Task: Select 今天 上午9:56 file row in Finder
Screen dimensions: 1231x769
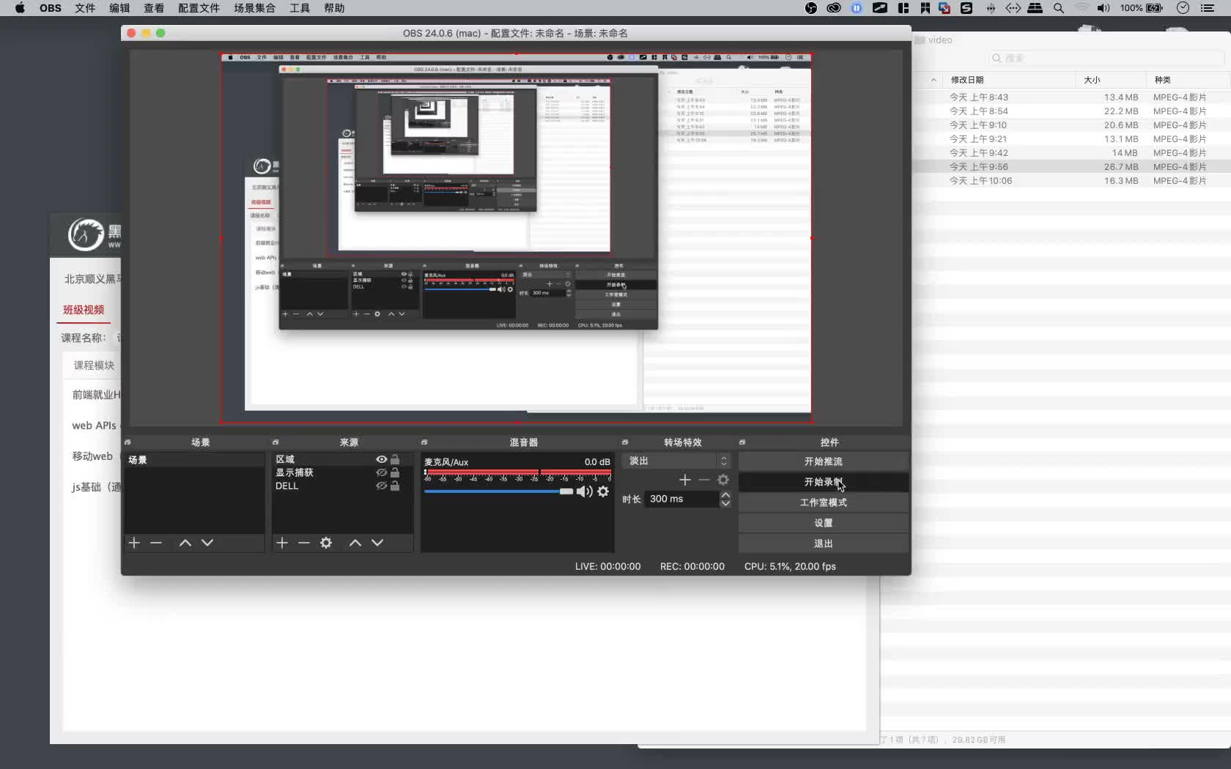Action: click(x=1071, y=167)
